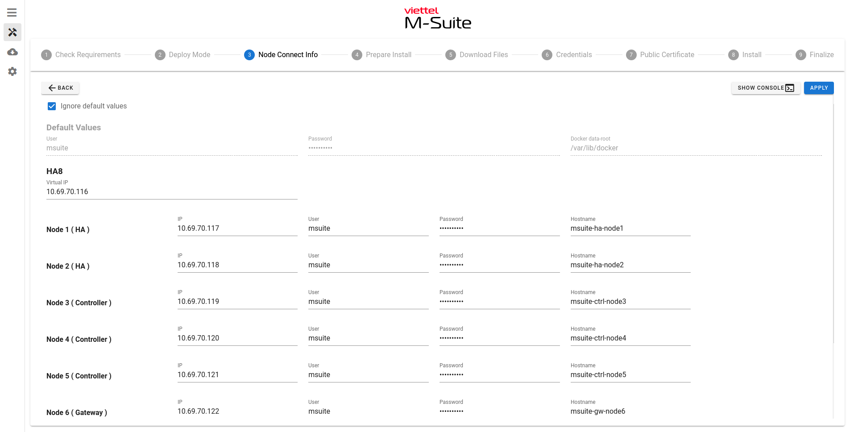Open the hamburger menu icon
The image size is (850, 432).
coord(12,12)
